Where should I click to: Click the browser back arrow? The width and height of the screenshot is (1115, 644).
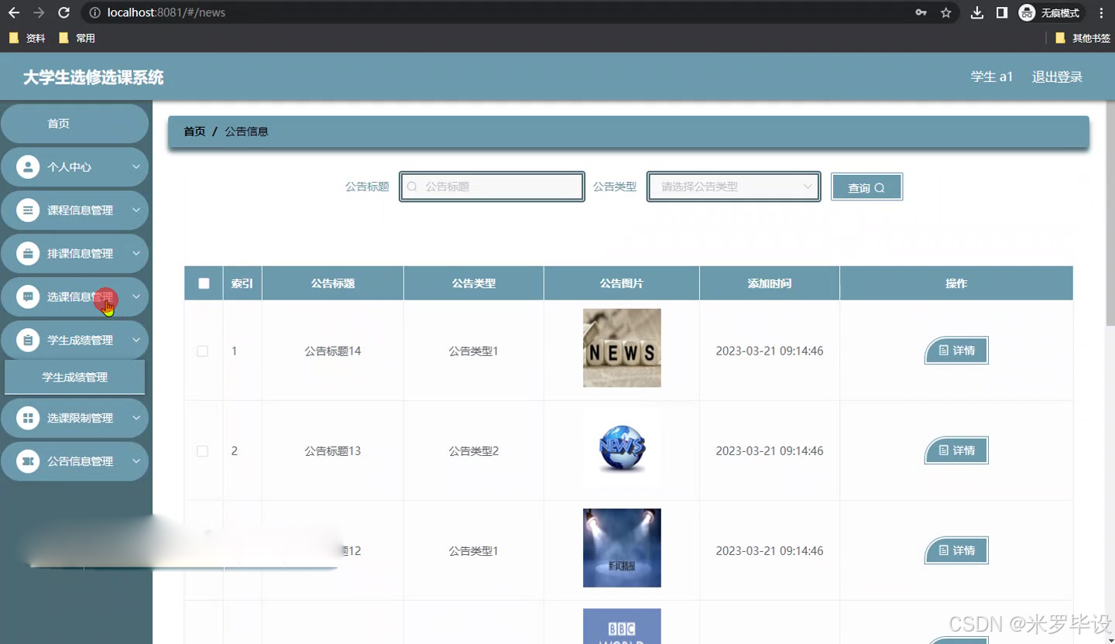(x=14, y=12)
